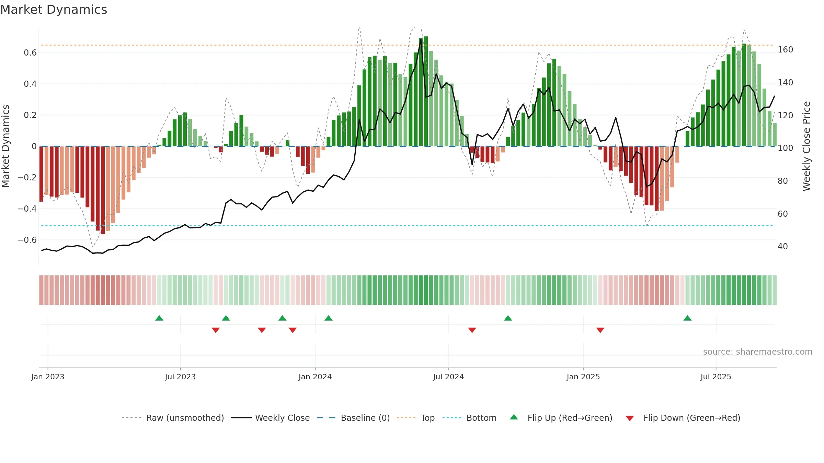Toggle Flip Down (Green→Red) legend entry
The image size is (824, 463).
pyautogui.click(x=683, y=418)
